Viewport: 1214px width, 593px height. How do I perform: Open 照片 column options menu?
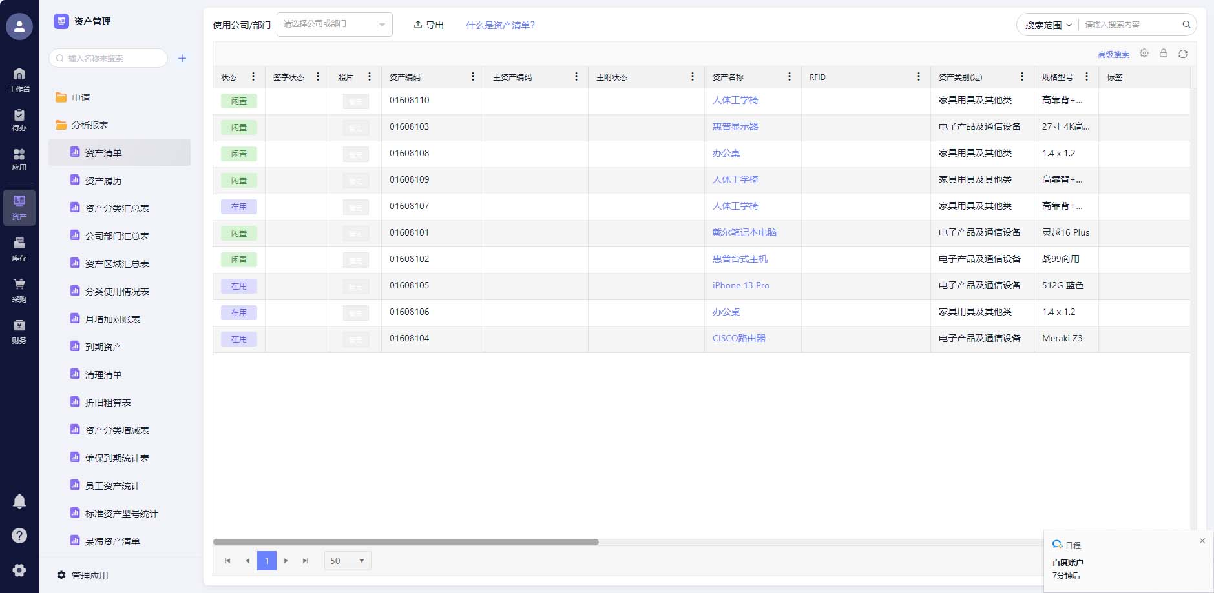tap(370, 77)
